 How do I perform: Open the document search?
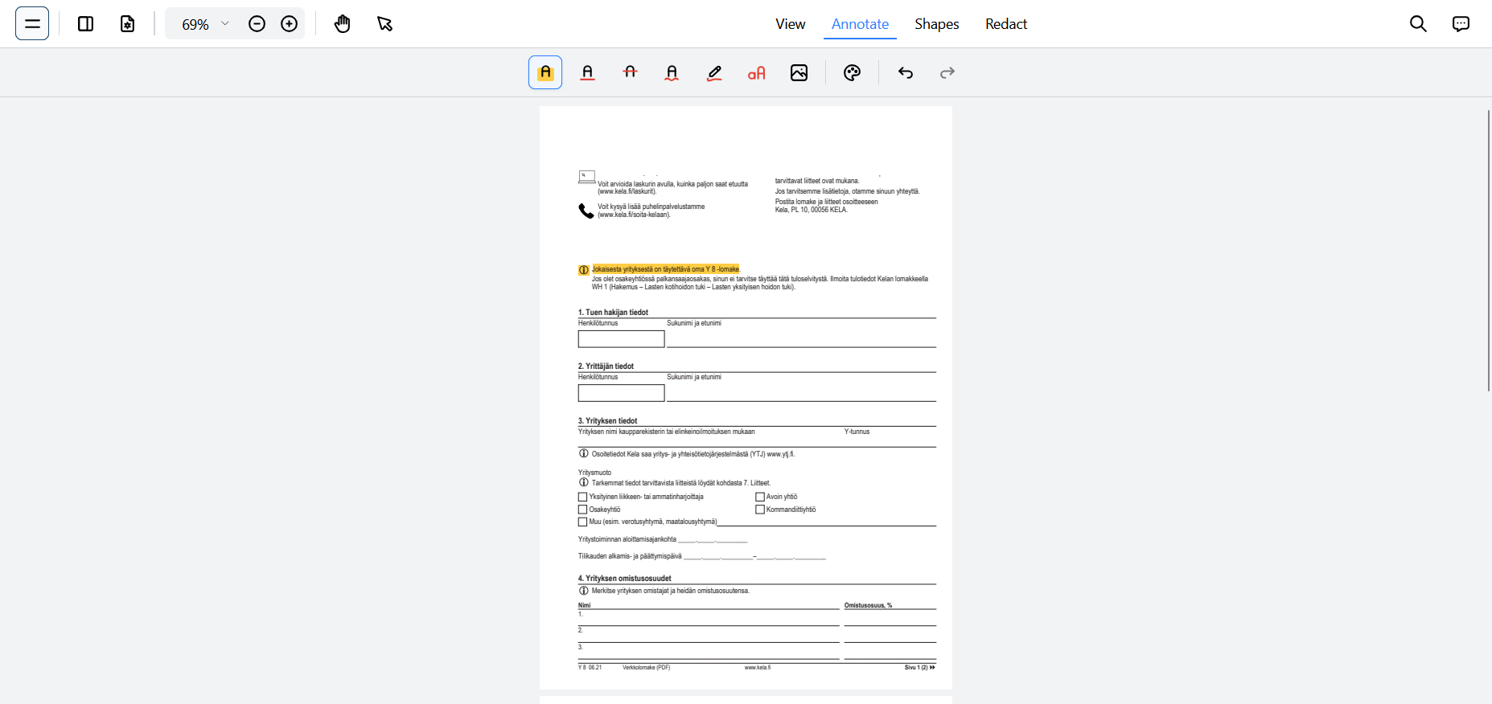click(x=1418, y=24)
